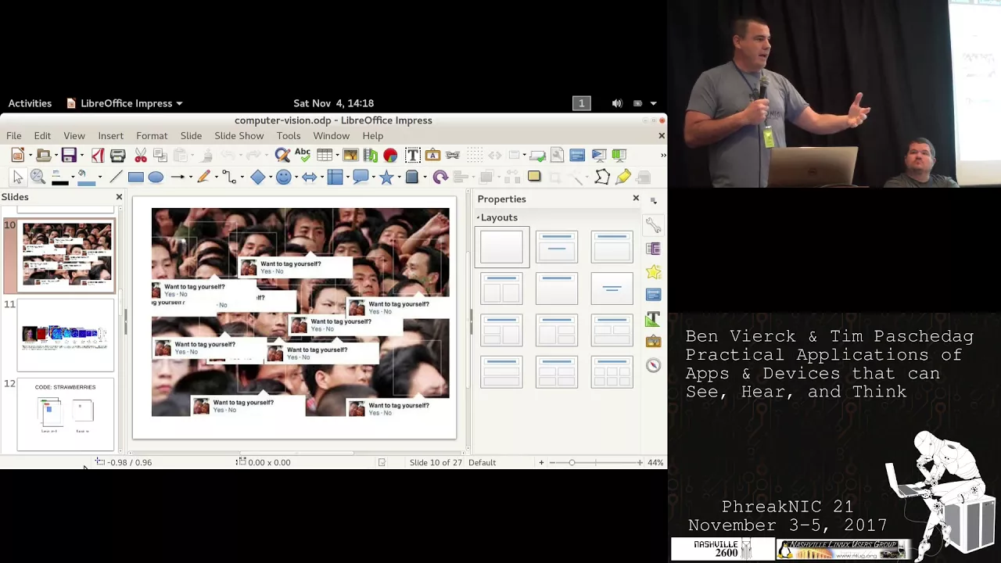Open Stars shapes dropdown arrow
Image resolution: width=1001 pixels, height=563 pixels.
point(399,178)
